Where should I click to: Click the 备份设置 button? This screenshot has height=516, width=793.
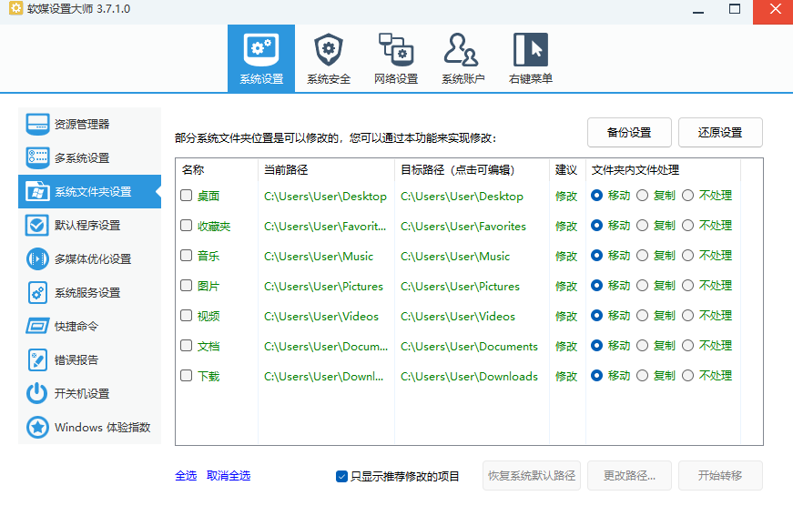pos(629,132)
